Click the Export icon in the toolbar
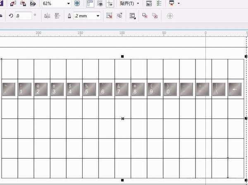This screenshot has width=248, height=185. point(22,3)
